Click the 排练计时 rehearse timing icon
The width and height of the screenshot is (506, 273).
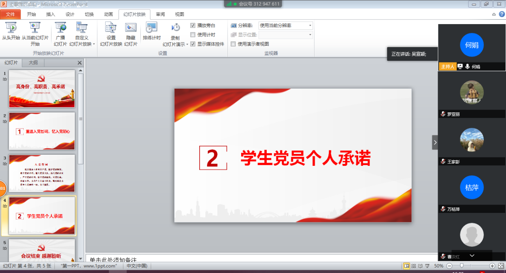[x=151, y=28]
